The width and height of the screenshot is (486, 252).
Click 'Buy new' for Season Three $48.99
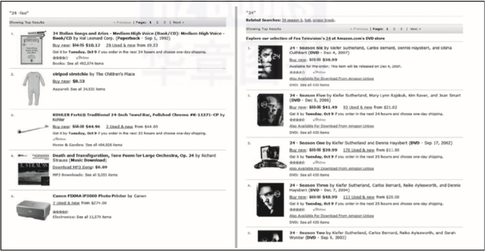coord(298,197)
